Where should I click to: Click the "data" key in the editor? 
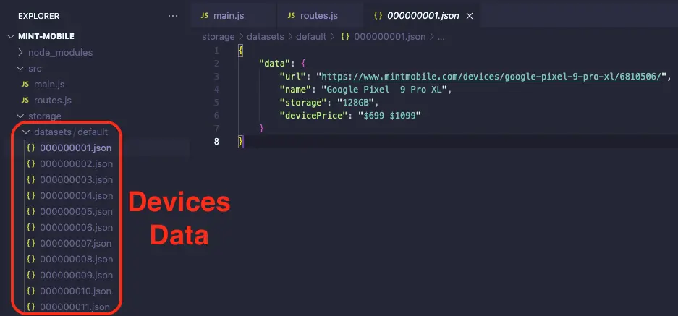tap(274, 64)
